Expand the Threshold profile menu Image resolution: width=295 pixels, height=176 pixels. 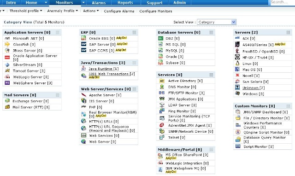26,11
